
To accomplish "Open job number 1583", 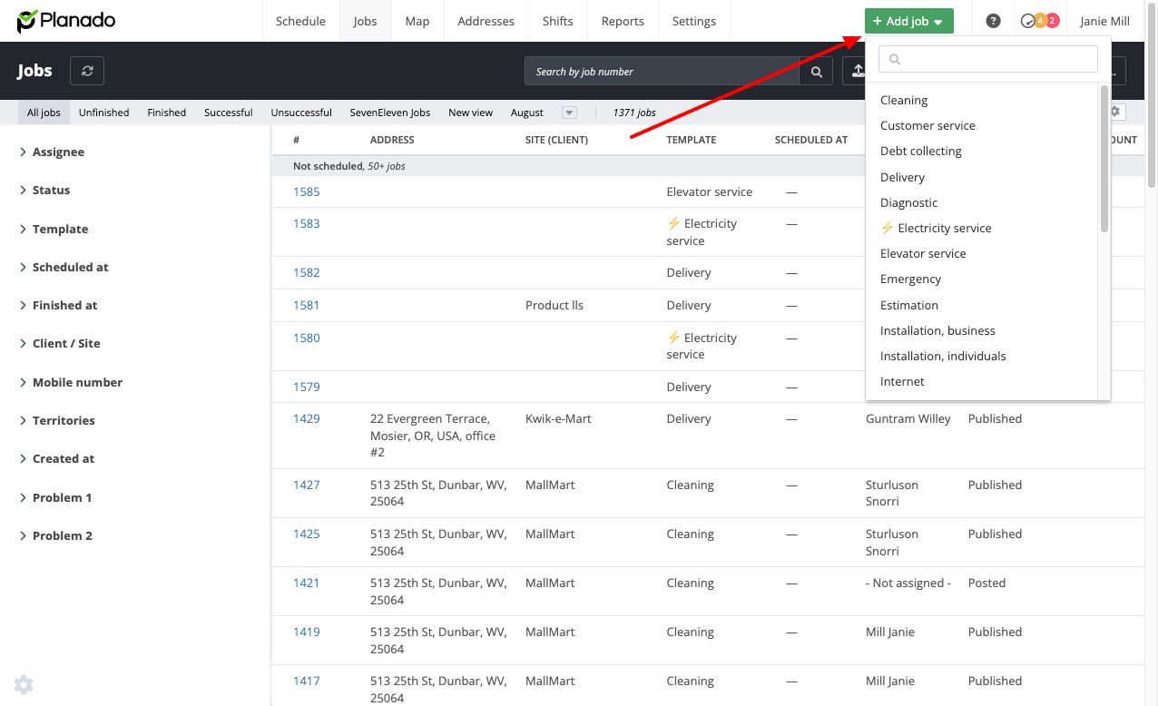I will [x=306, y=223].
